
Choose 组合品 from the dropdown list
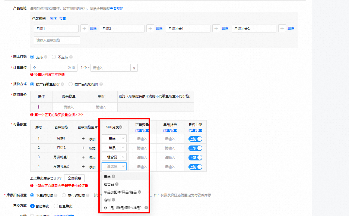109,184
